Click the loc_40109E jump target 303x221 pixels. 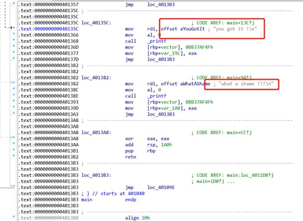click(x=161, y=188)
